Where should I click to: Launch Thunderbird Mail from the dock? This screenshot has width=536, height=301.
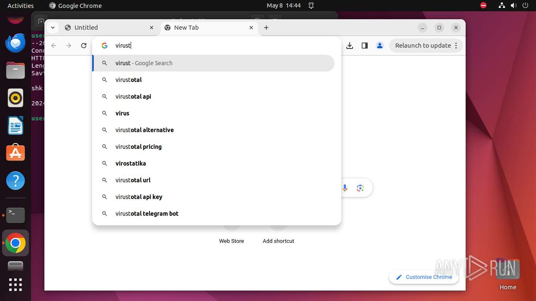tap(15, 43)
